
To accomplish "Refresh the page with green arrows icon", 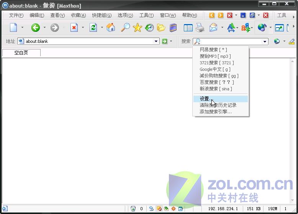I will (93, 28).
